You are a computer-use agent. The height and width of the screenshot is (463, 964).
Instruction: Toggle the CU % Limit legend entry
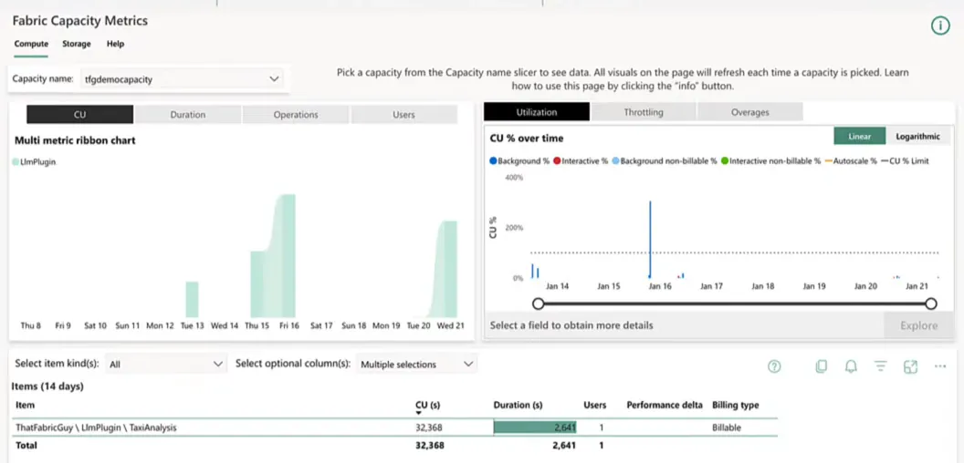[x=905, y=161]
